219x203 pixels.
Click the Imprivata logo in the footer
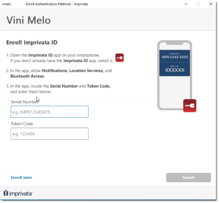click(18, 193)
